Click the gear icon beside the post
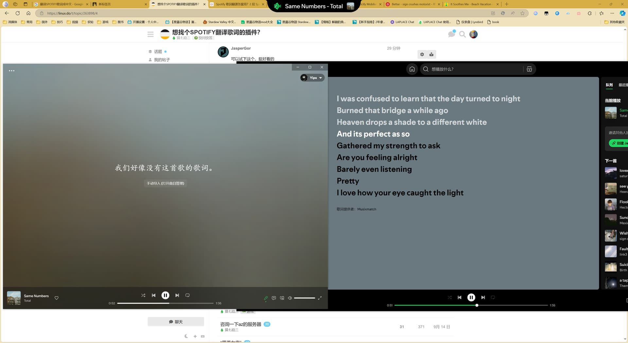The image size is (628, 343). [422, 55]
